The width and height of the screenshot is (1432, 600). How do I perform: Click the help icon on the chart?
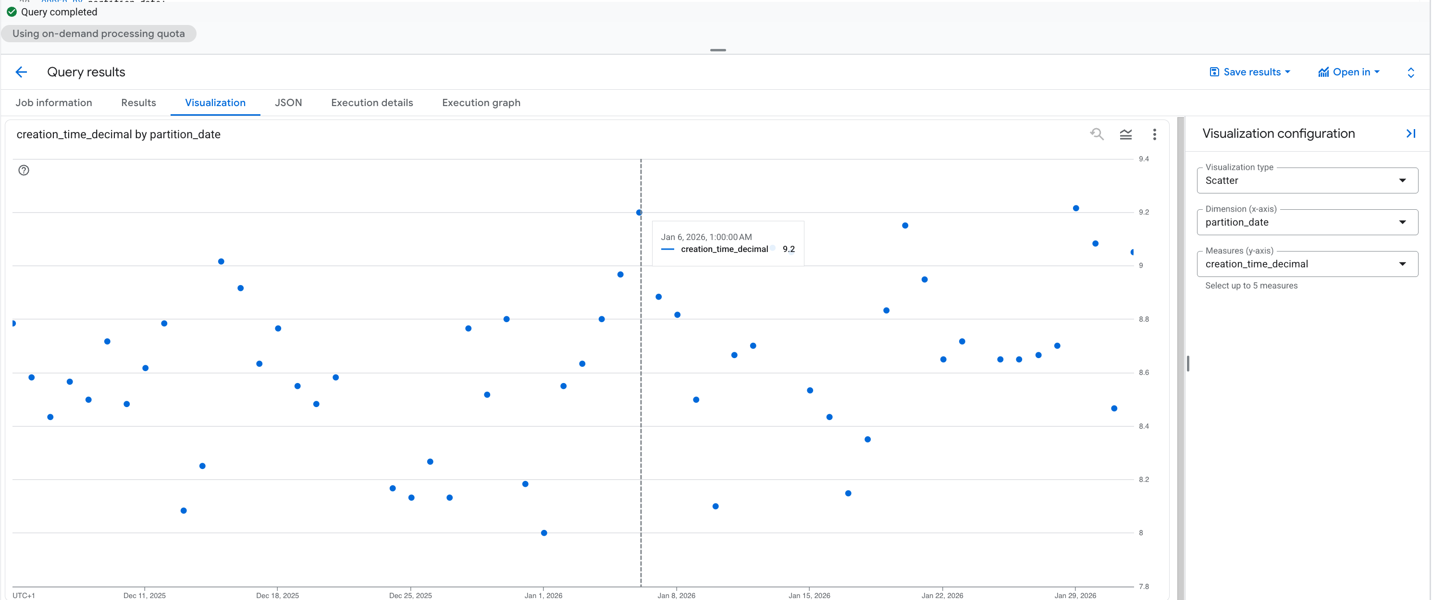coord(24,170)
